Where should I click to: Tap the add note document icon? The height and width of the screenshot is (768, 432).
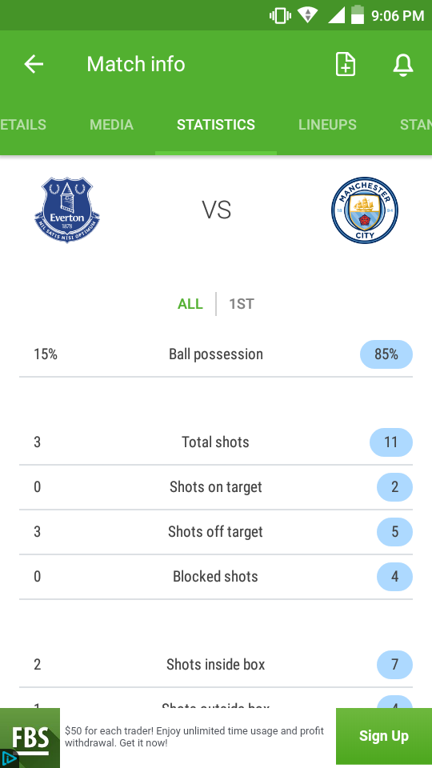click(346, 64)
